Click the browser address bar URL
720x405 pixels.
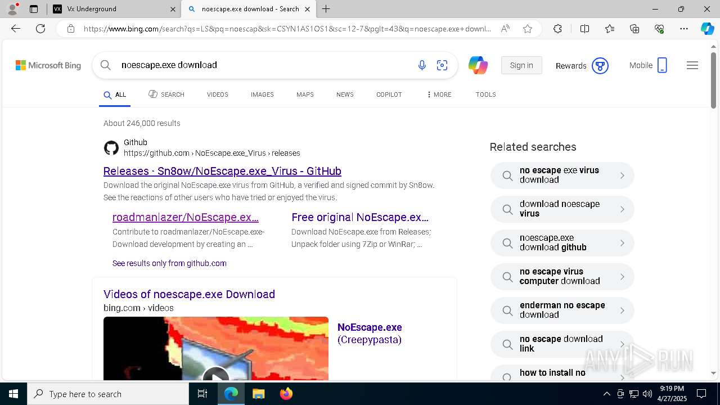287,29
